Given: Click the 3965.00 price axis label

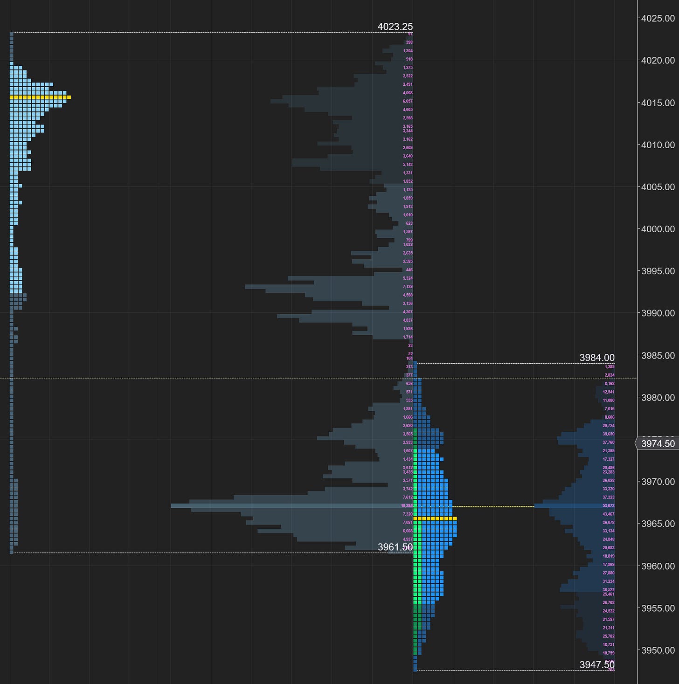Looking at the screenshot, I should tap(658, 524).
